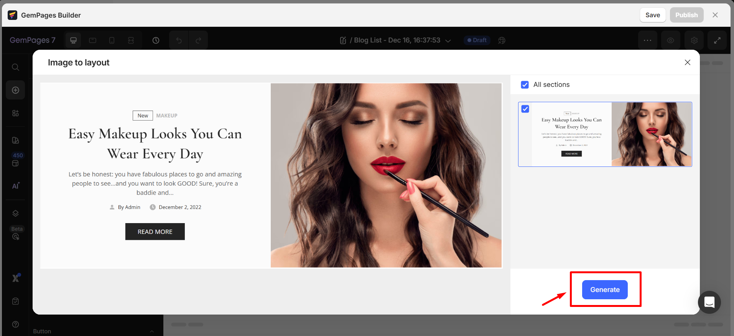Click the Publish button
The image size is (734, 336).
(686, 15)
